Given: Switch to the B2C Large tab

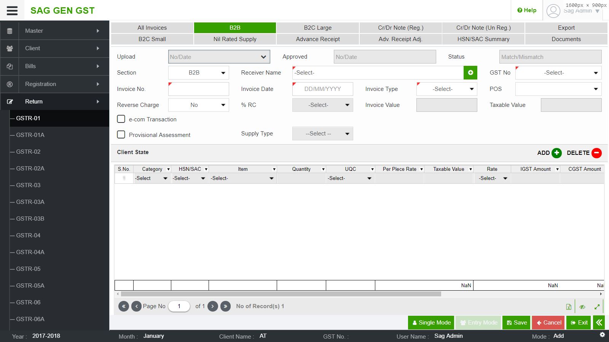Looking at the screenshot, I should point(318,28).
